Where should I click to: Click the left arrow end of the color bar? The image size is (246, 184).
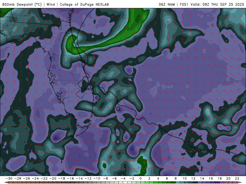pyautogui.click(x=6, y=182)
